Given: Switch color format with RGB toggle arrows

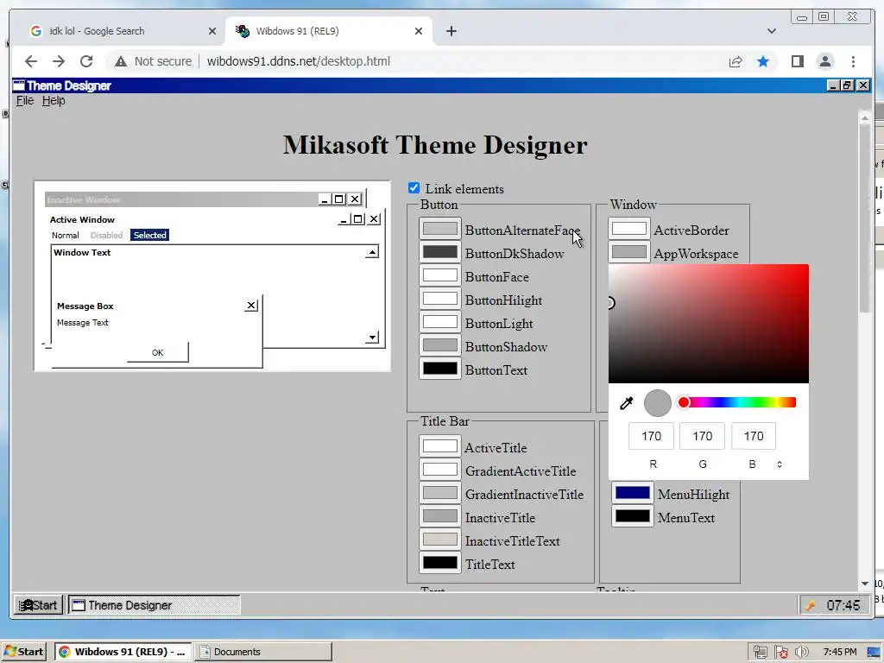Looking at the screenshot, I should [x=780, y=464].
